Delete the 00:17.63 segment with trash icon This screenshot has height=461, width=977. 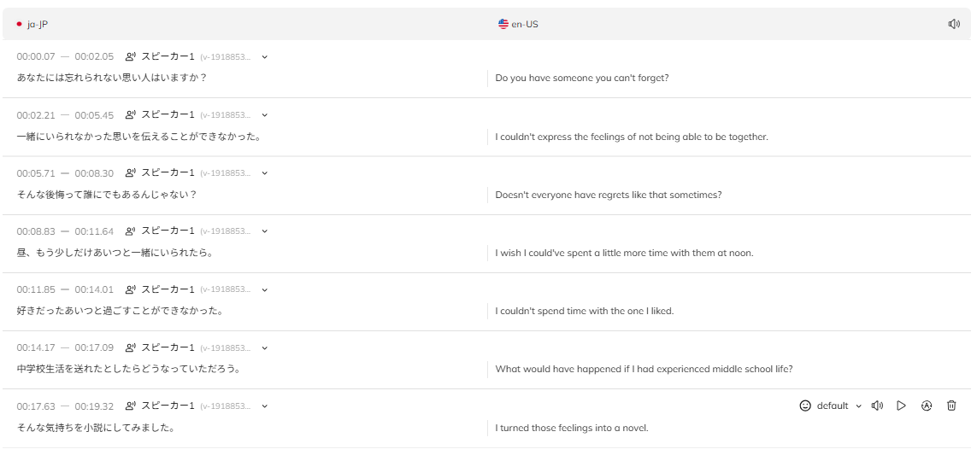tap(951, 406)
